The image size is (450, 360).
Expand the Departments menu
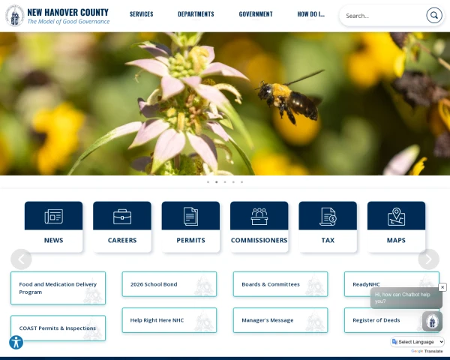[x=196, y=14]
